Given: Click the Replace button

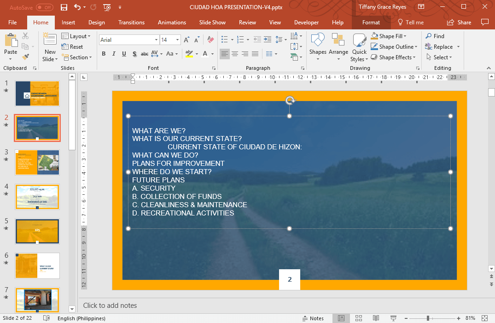Looking at the screenshot, I should click(440, 46).
